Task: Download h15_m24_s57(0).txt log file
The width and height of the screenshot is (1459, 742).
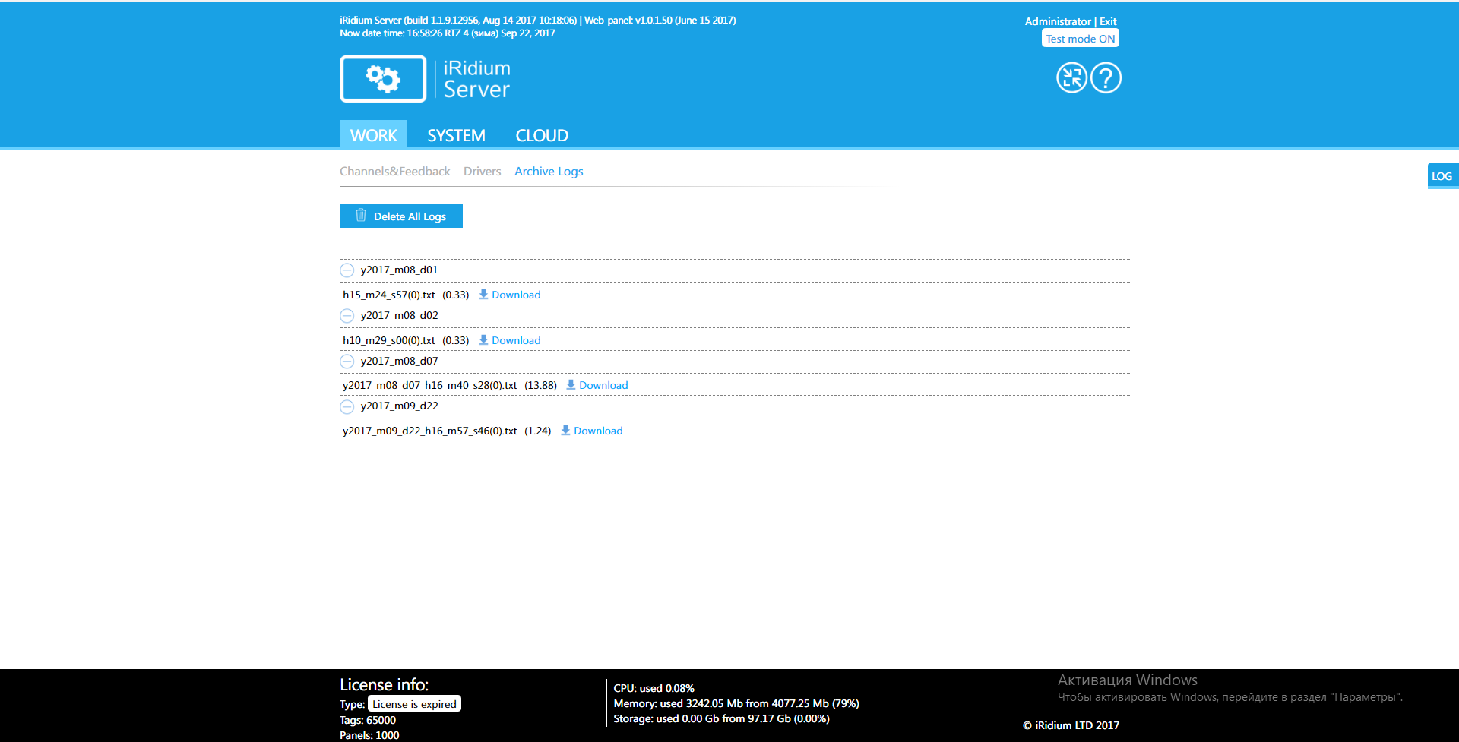Action: click(x=516, y=295)
